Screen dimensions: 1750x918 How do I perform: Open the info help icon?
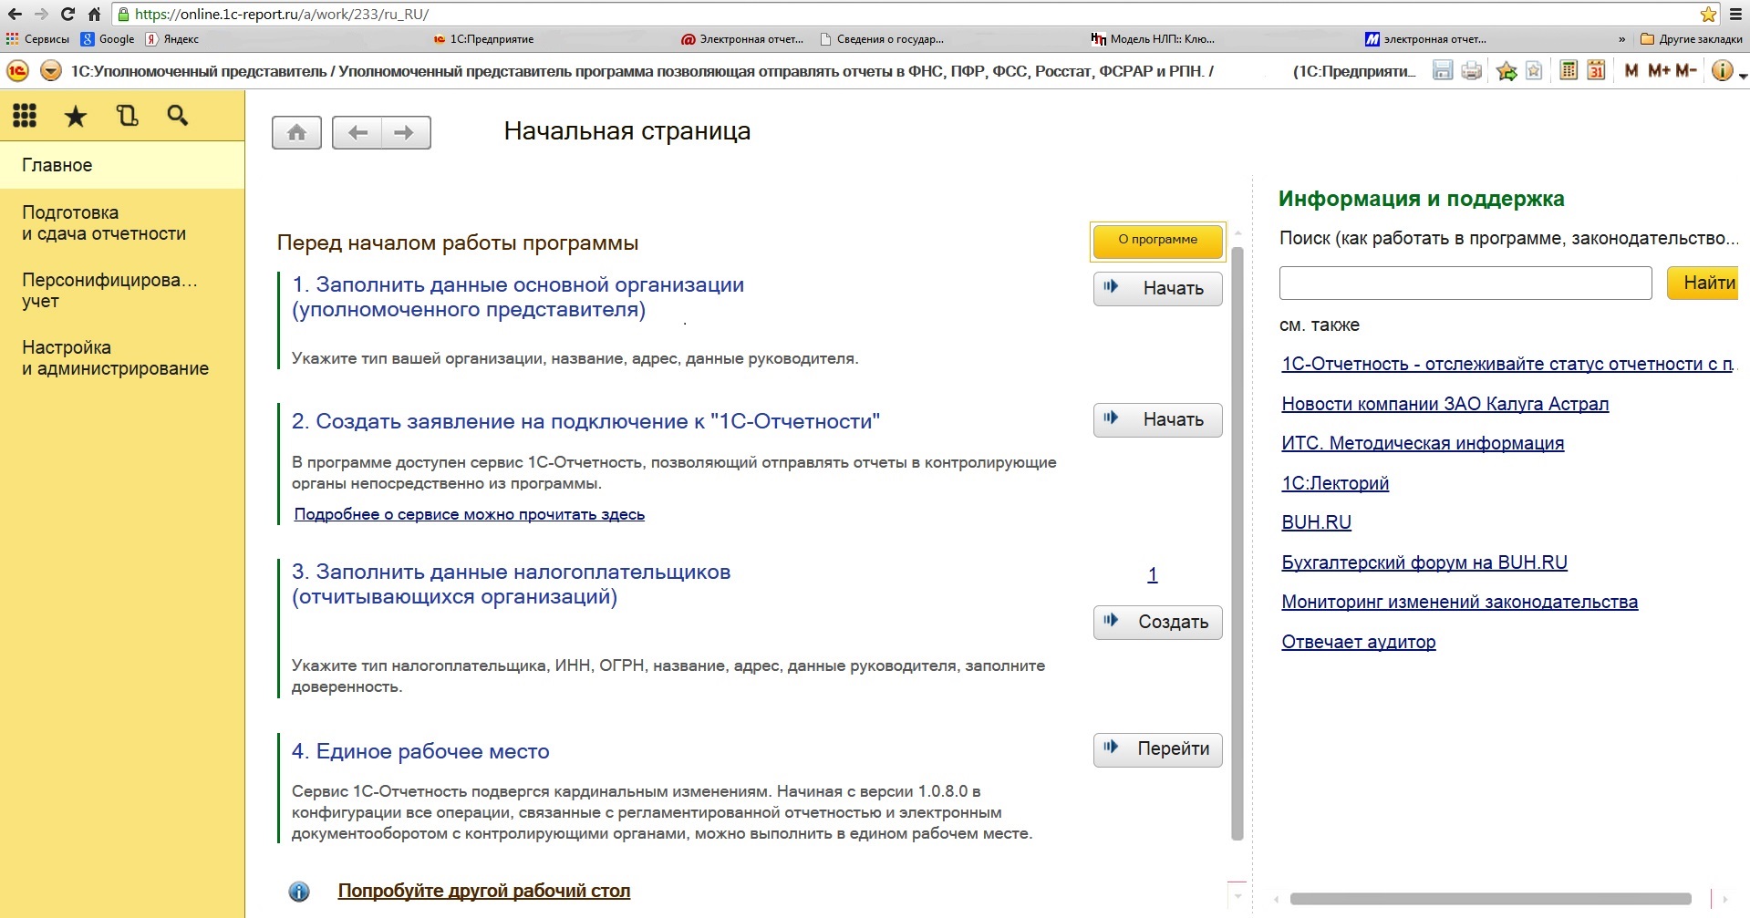pos(1722,70)
